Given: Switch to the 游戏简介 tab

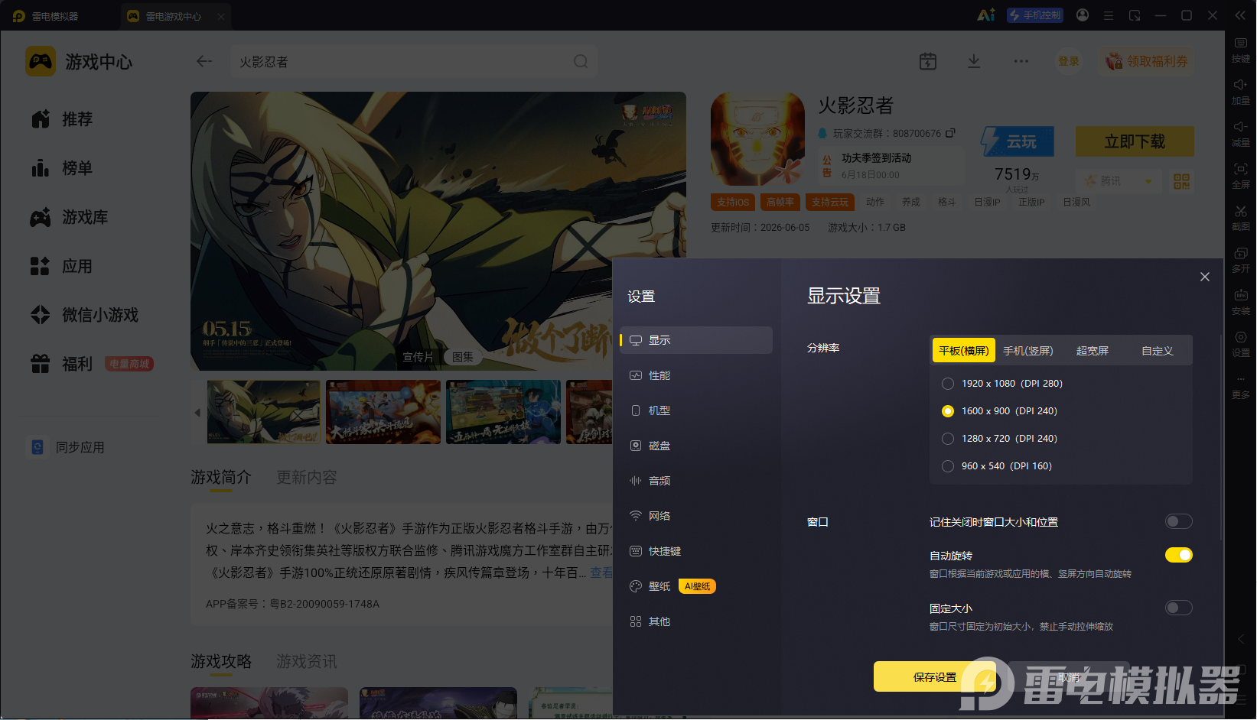Looking at the screenshot, I should (x=221, y=477).
